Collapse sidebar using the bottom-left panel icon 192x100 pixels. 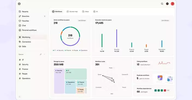pos(20,97)
